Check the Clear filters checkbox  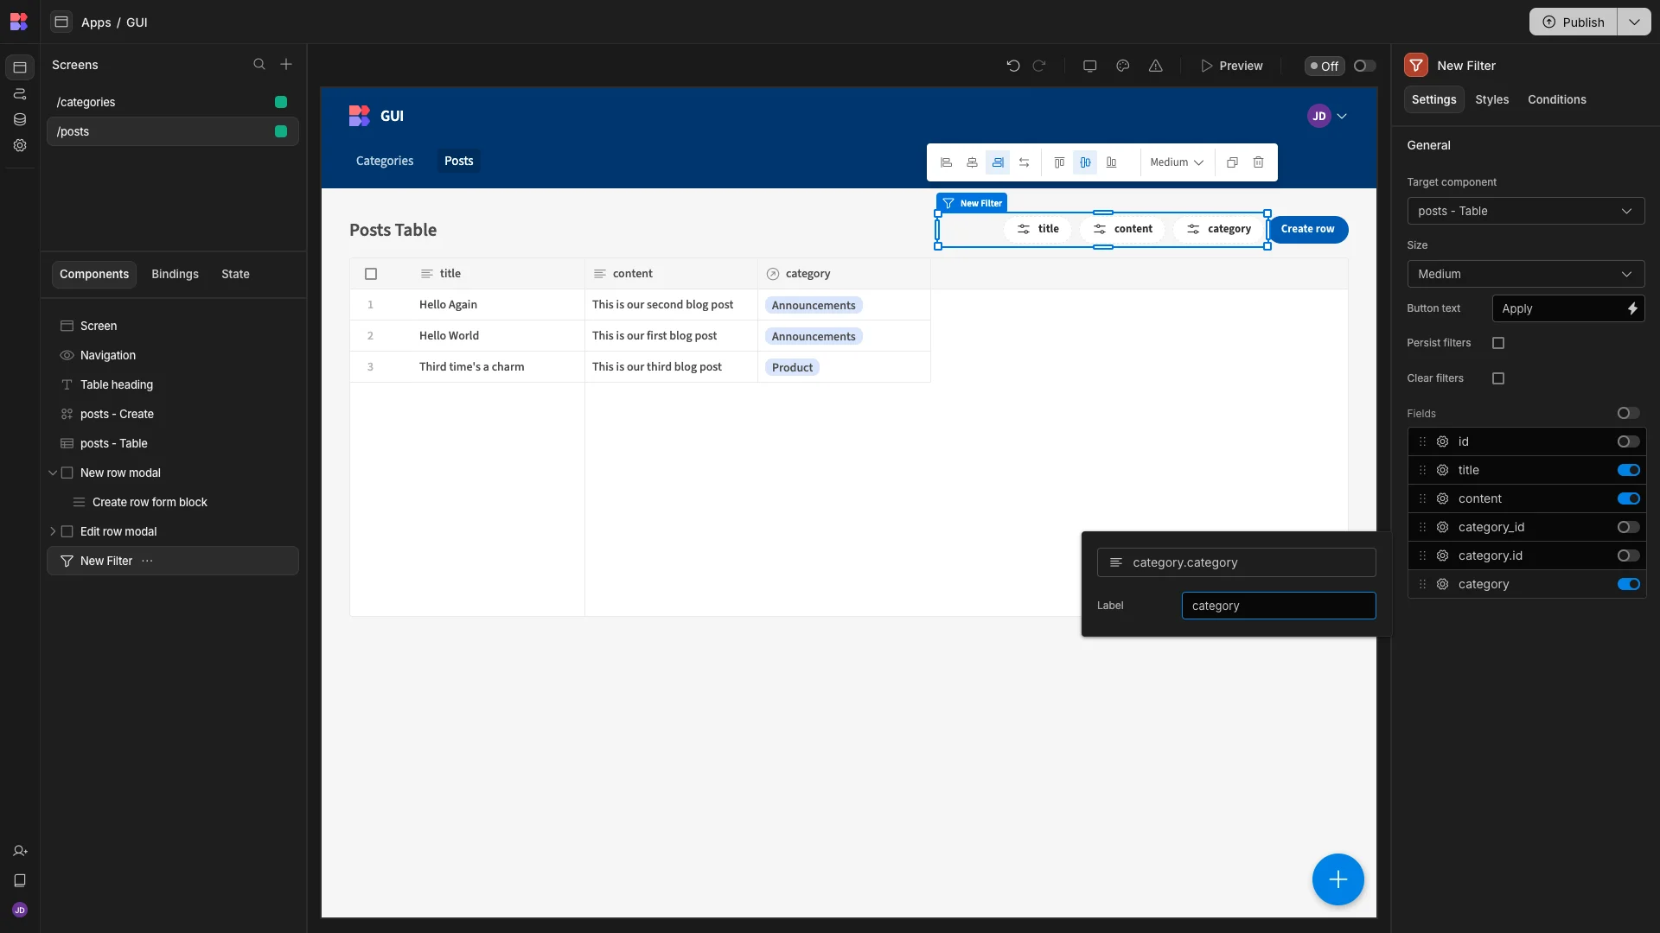pyautogui.click(x=1498, y=378)
